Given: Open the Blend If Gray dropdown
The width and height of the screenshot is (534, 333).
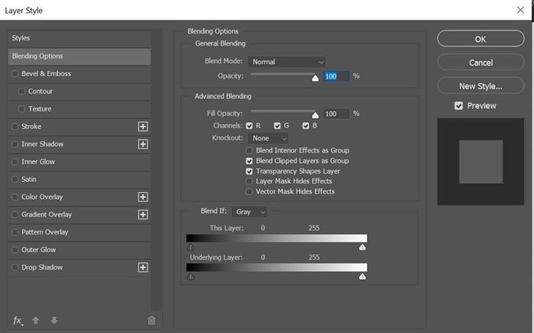Looking at the screenshot, I should pos(249,212).
